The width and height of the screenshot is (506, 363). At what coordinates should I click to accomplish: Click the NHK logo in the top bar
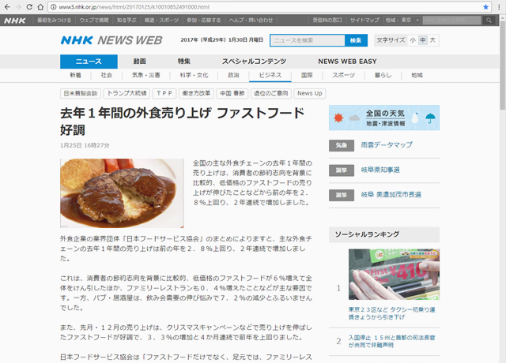(13, 19)
